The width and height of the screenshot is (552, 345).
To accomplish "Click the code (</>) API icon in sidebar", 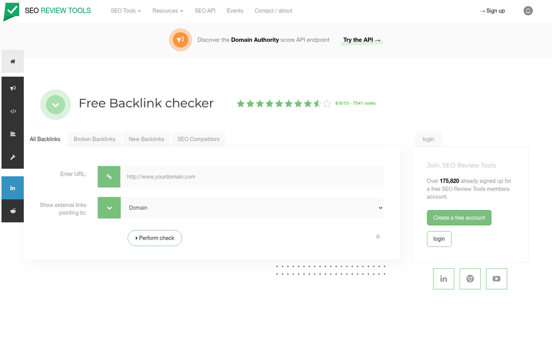I will (x=12, y=111).
